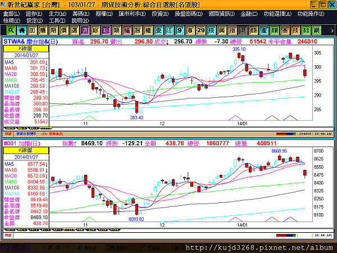Click the index value 8469.10 in header
The width and height of the screenshot is (337, 253).
click(92, 143)
